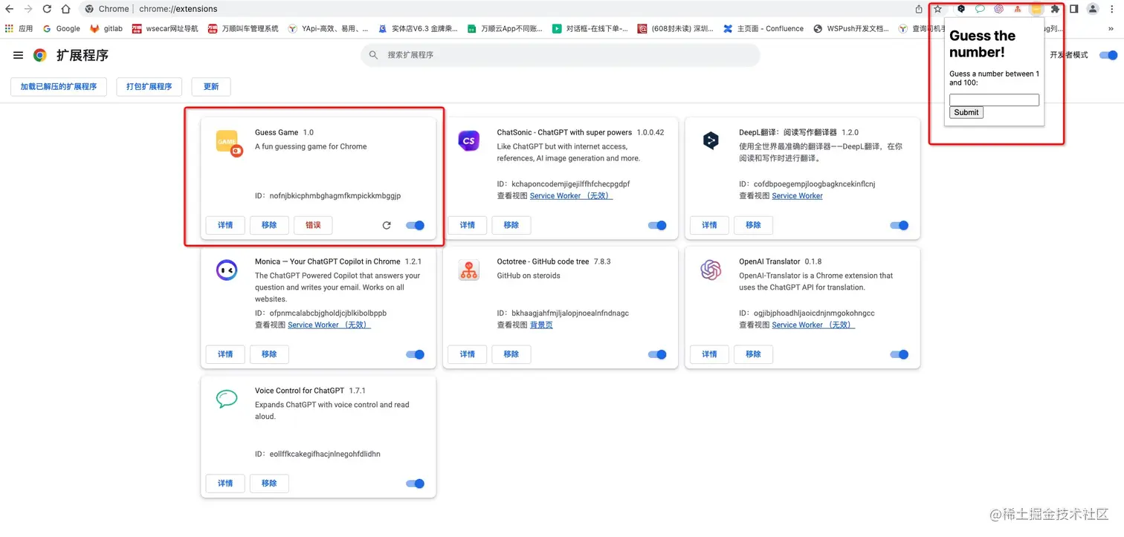Open the Google bookmark

tap(62, 28)
